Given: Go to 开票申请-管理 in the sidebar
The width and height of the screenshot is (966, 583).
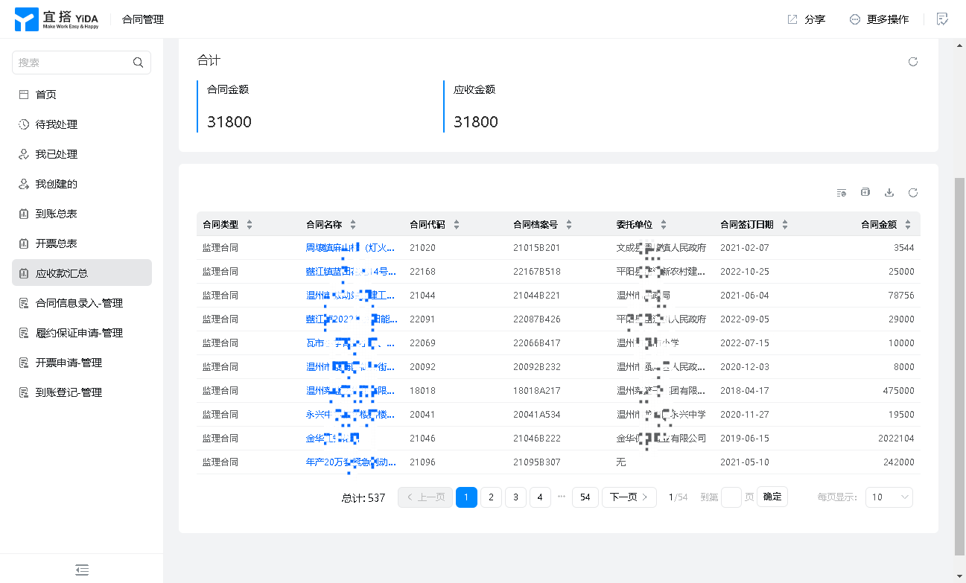Looking at the screenshot, I should tap(82, 363).
